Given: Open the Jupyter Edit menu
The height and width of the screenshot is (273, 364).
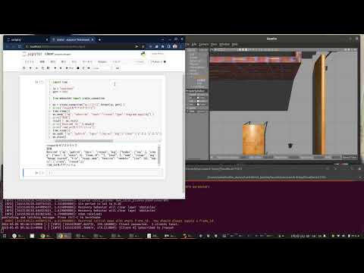Looking at the screenshot, I should (x=42, y=61).
